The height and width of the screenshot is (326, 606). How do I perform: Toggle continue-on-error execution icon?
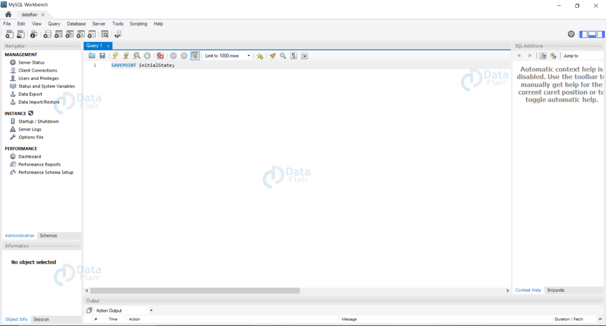[x=160, y=56]
